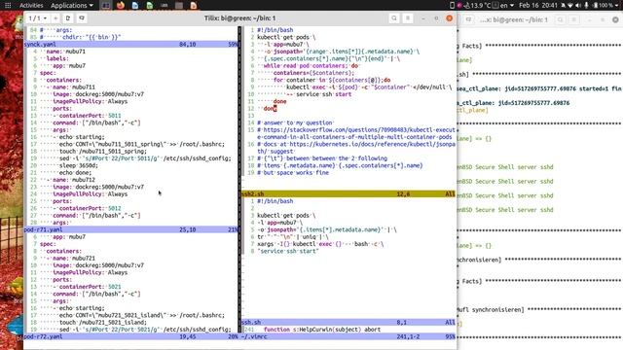This screenshot has height=350, width=623.
Task: Click the terminal icon in the background Tilix window
Action: 469,19
